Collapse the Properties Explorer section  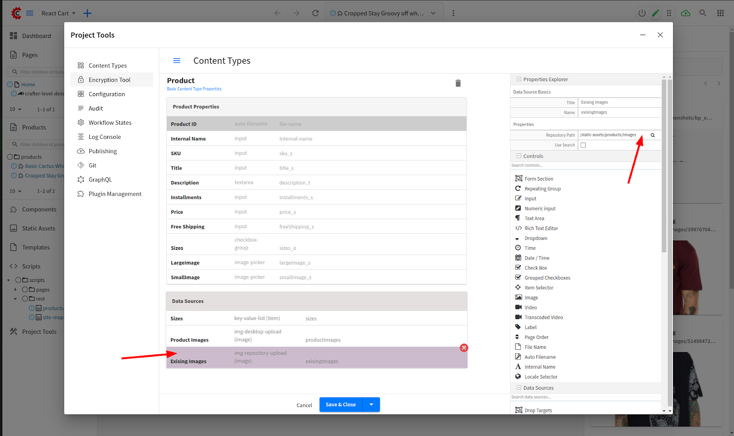[519, 79]
